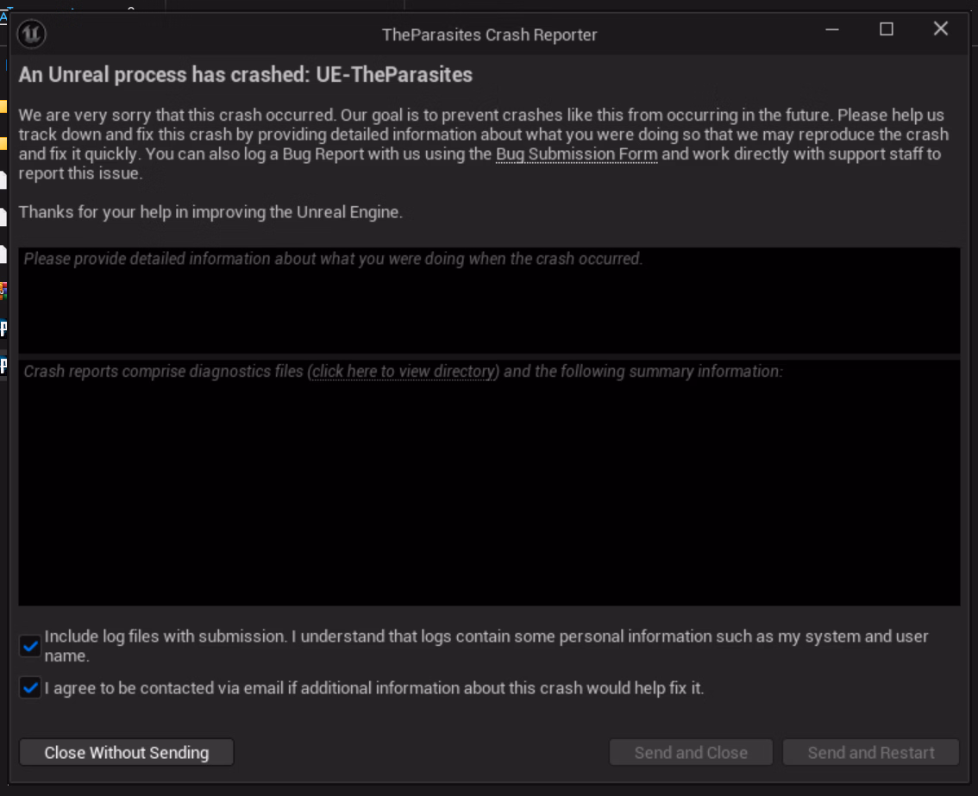Click the Send and Close button

tap(691, 753)
